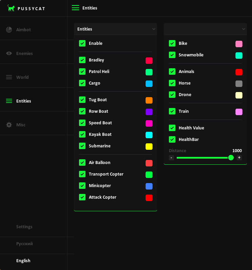Viewport: 252px width, 270px height.
Task: Open the Aimbot tab
Action: tap(23, 30)
